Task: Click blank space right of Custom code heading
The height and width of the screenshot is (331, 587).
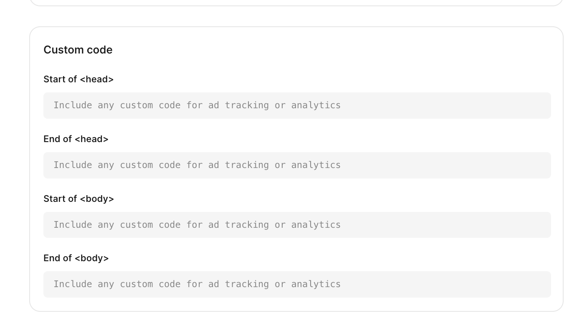Action: point(334,50)
